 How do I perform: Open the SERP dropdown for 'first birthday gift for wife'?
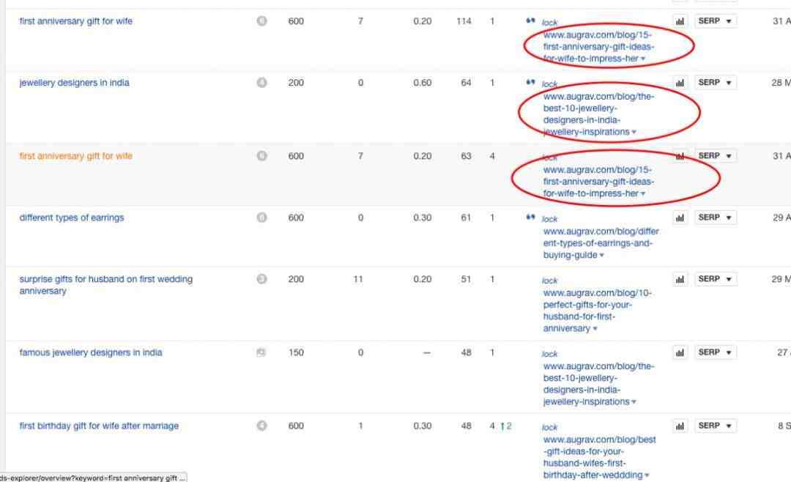click(x=716, y=426)
